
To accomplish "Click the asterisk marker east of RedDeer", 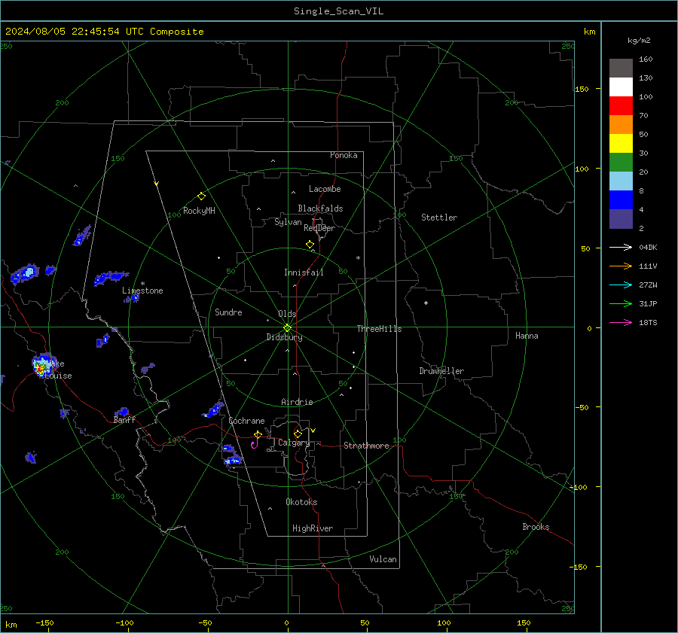I will pos(358,258).
